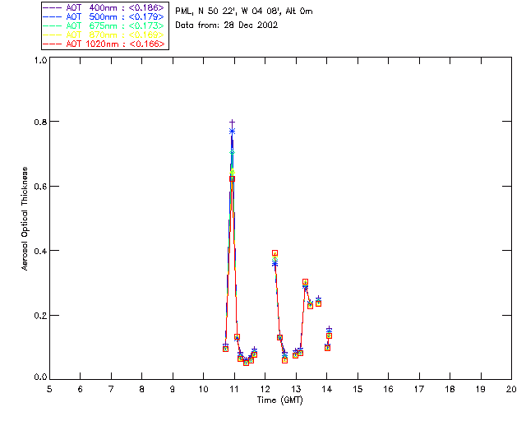
Task: Click the AOT 400nm legend entry
Action: [104, 7]
